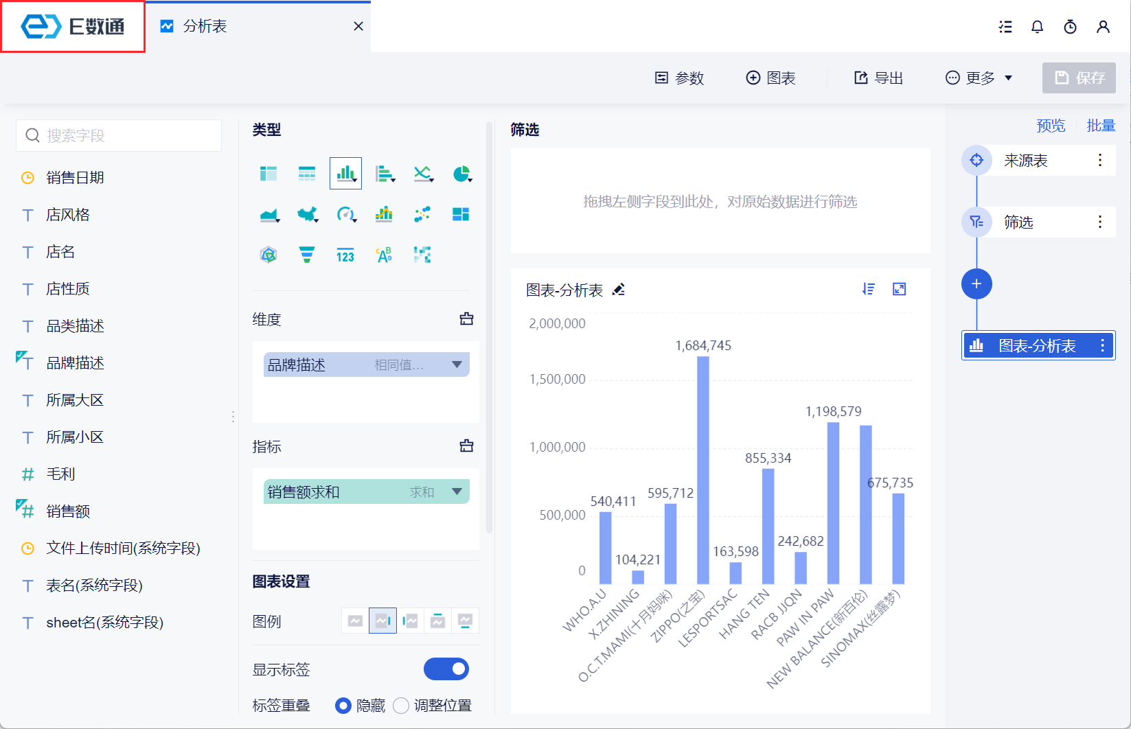1131x729 pixels.
Task: Open the 销售额求和 aggregation dropdown
Action: pyautogui.click(x=457, y=491)
